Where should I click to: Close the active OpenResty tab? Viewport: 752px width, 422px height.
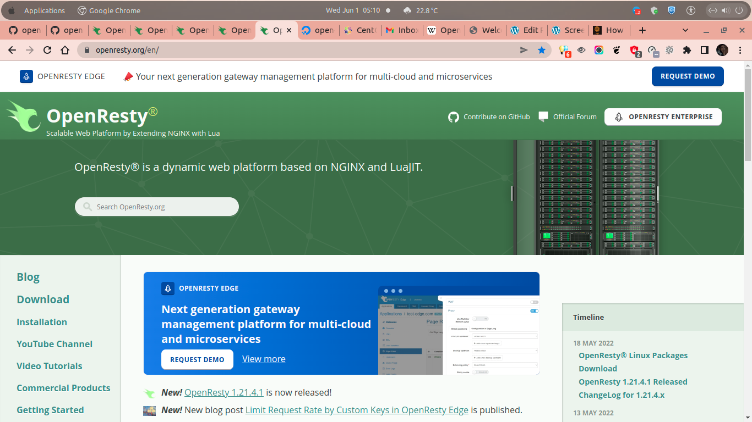(289, 30)
